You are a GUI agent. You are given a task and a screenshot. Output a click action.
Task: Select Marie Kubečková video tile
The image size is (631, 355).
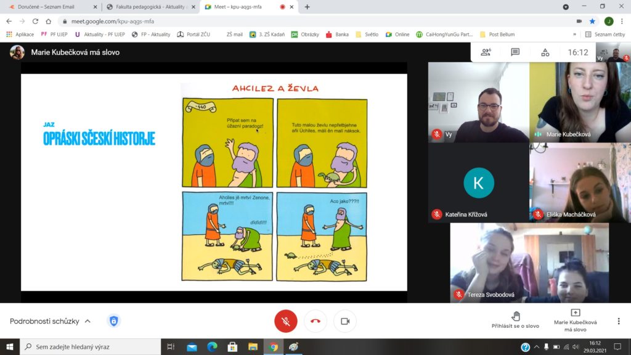click(580, 102)
